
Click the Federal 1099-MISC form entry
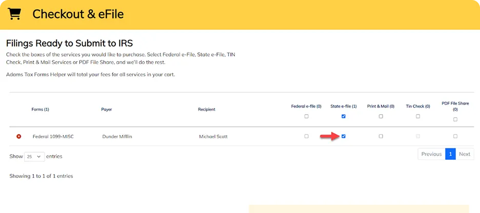point(53,137)
